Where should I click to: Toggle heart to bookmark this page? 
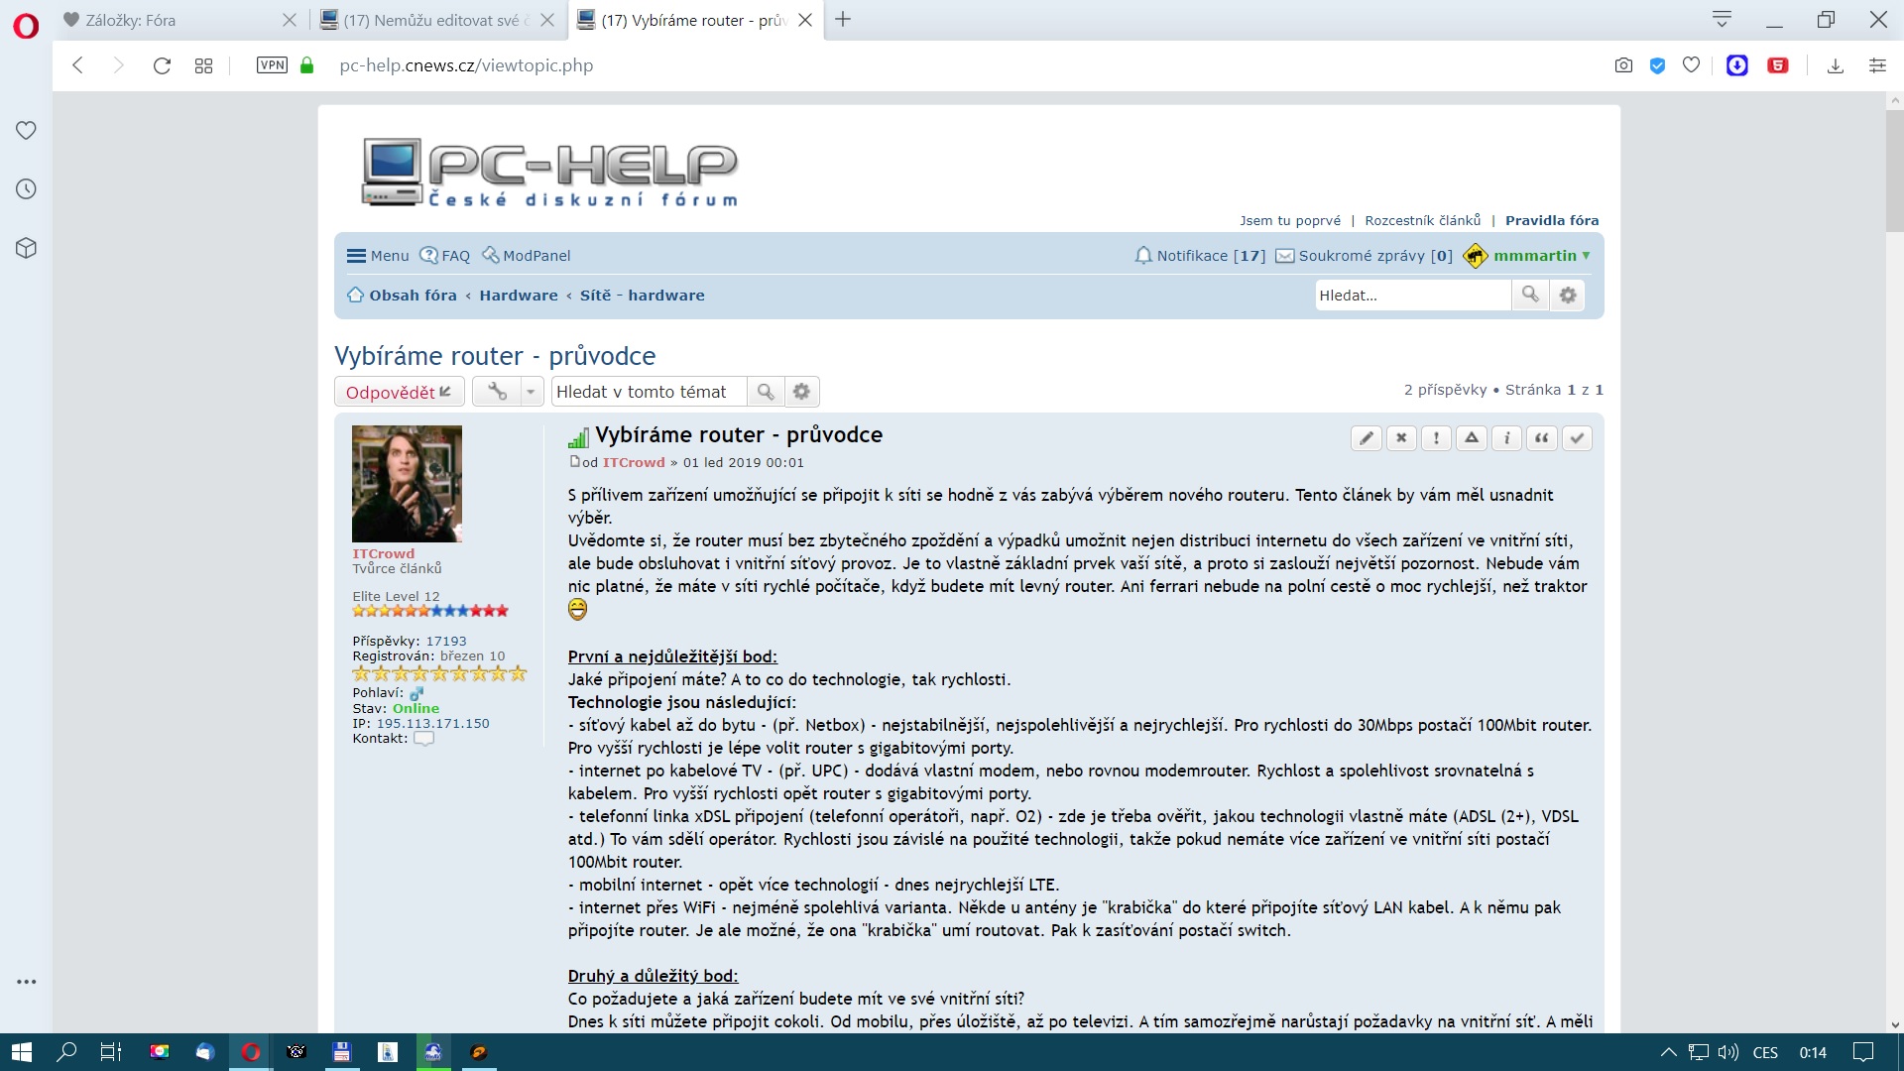[1692, 65]
